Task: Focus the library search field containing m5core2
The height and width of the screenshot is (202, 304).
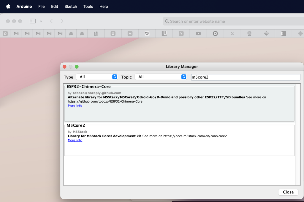Action: [x=246, y=77]
